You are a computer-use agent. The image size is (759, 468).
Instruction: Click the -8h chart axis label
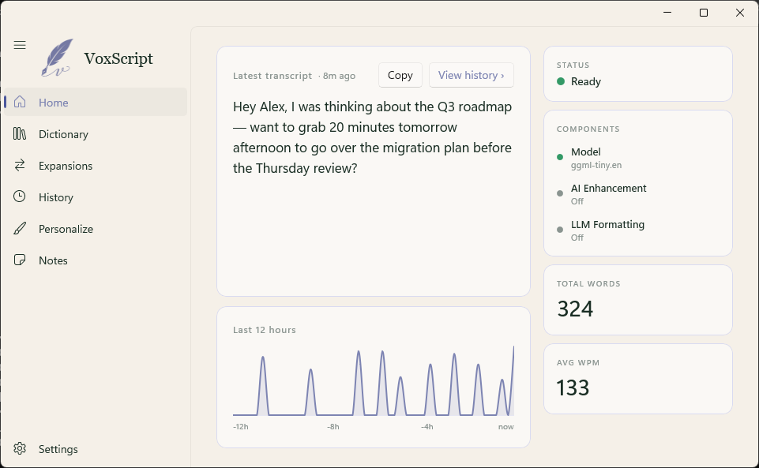[333, 426]
